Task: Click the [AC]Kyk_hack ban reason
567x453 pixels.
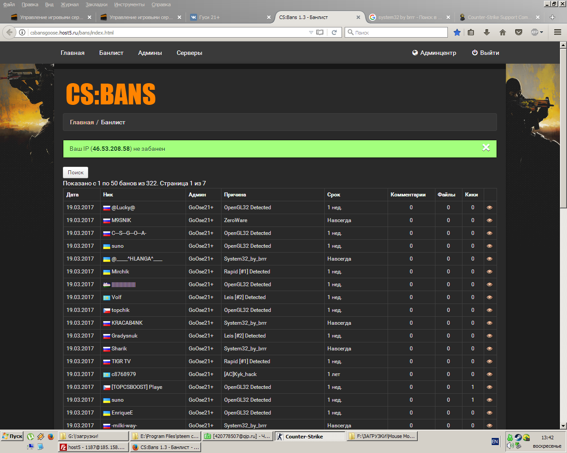Action: [241, 374]
